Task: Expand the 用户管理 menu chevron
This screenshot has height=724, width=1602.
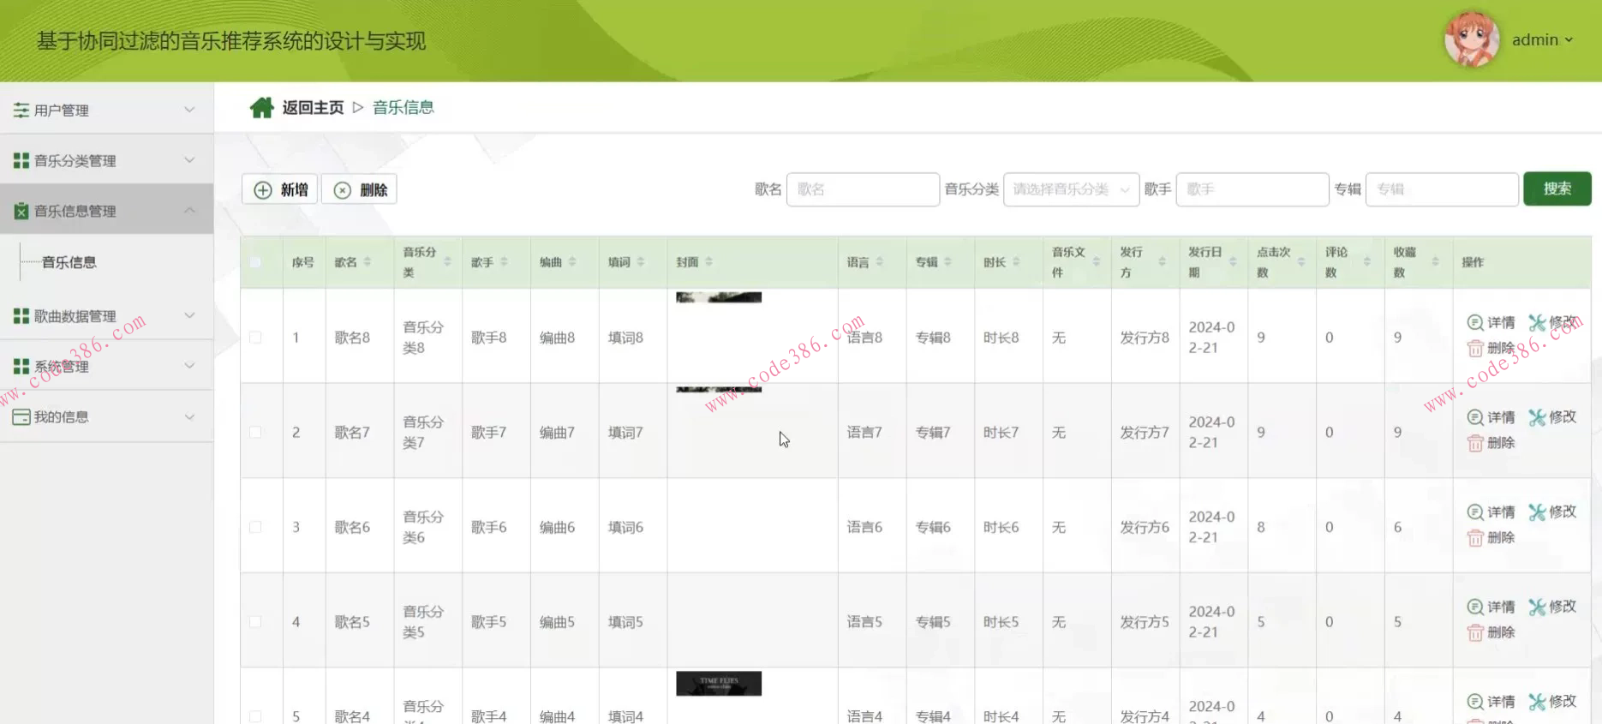Action: tap(189, 110)
